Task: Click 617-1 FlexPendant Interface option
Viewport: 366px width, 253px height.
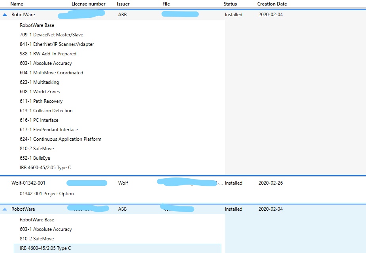Action: coord(49,130)
